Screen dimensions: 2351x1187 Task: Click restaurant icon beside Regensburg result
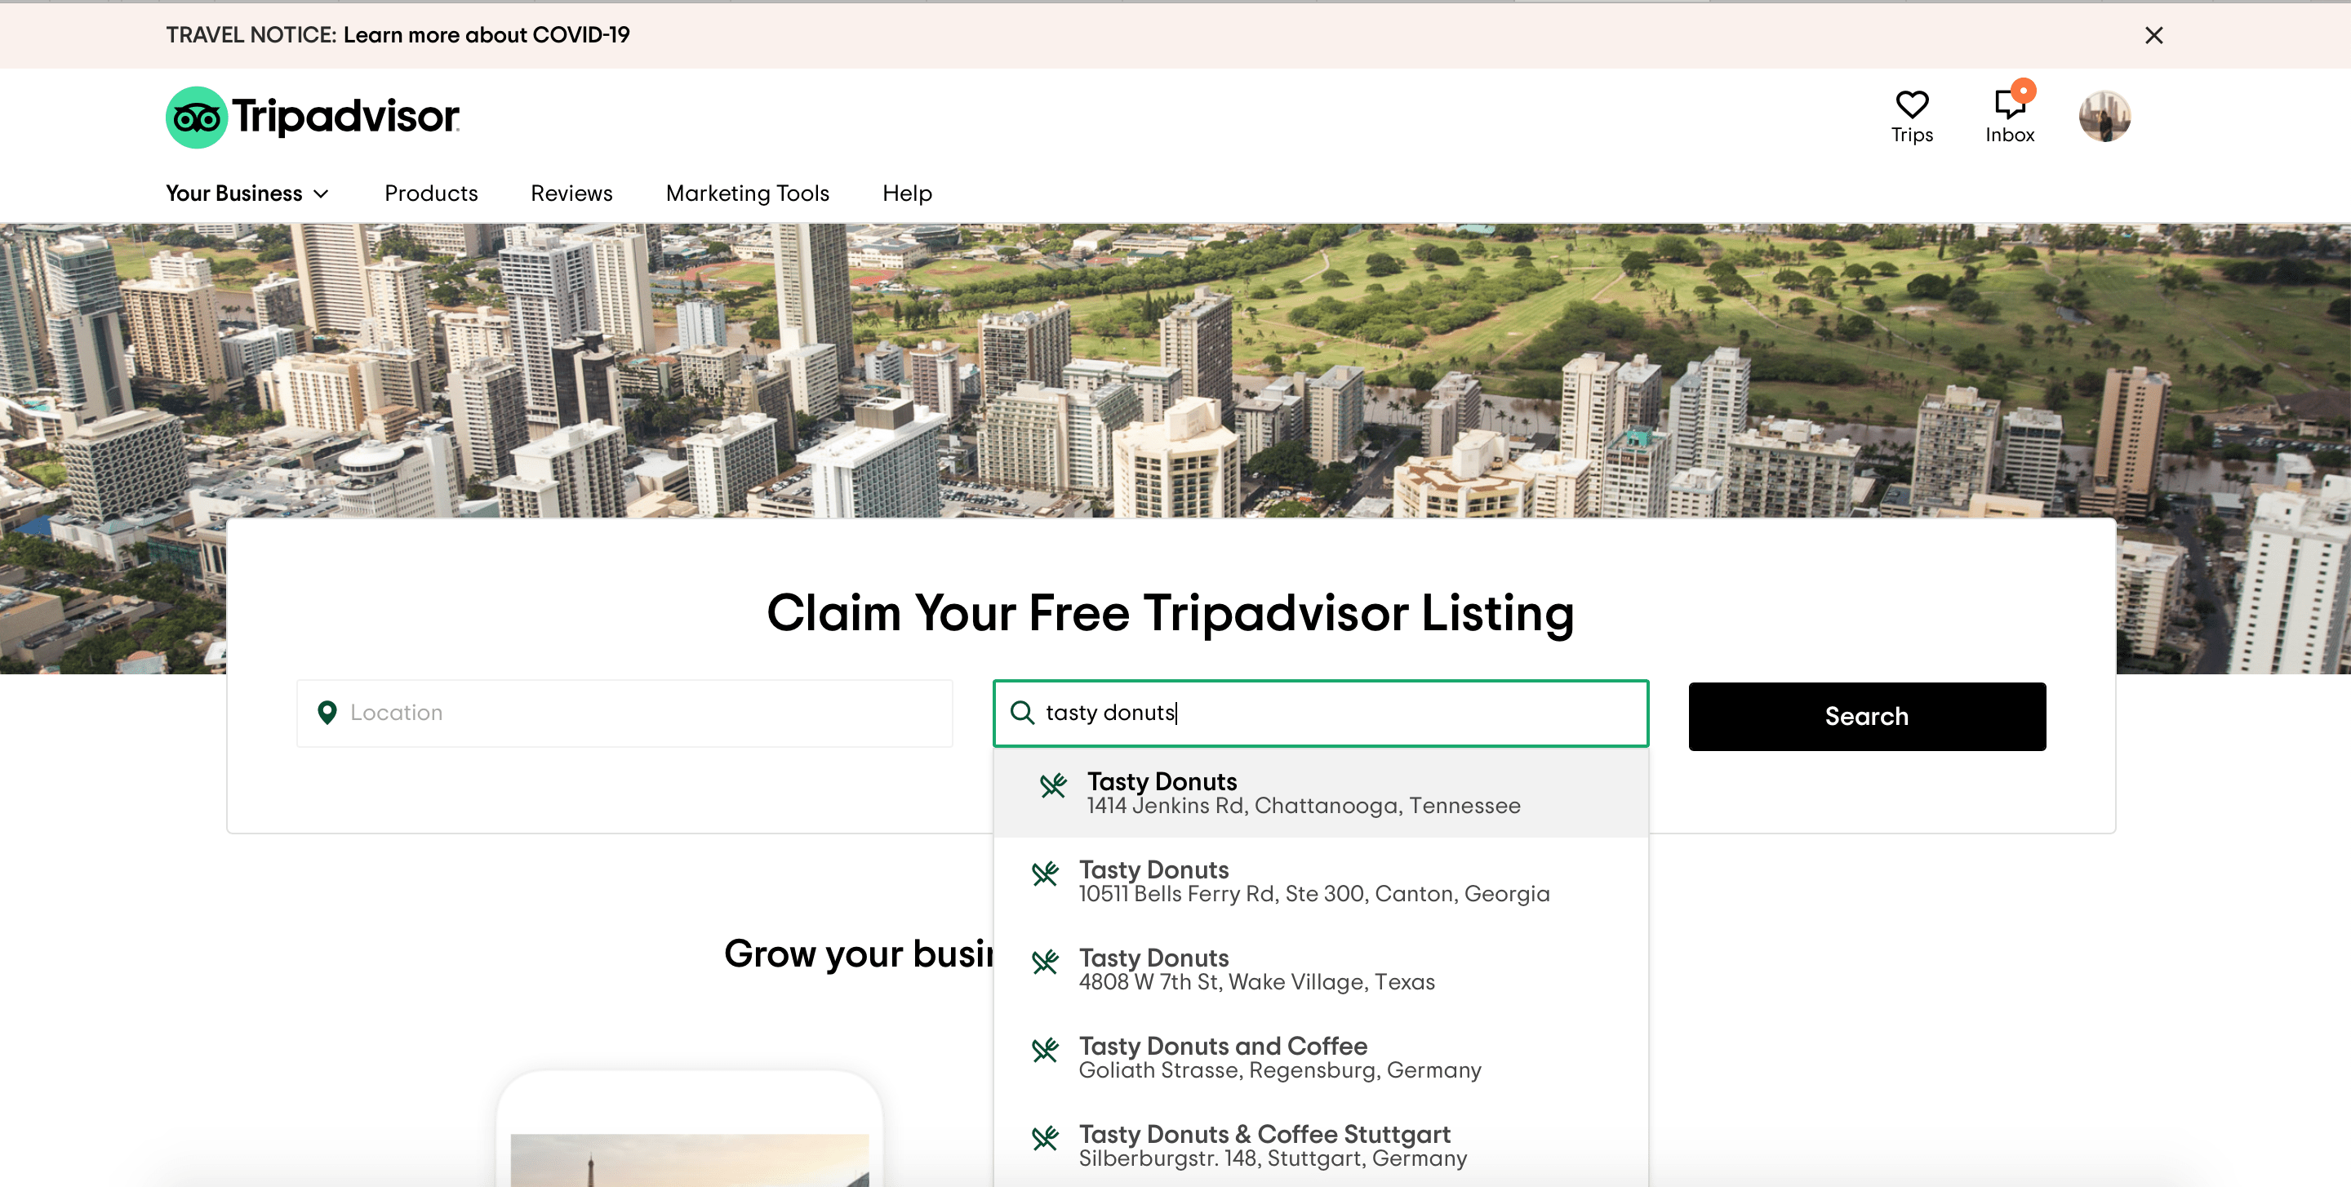(1045, 1050)
